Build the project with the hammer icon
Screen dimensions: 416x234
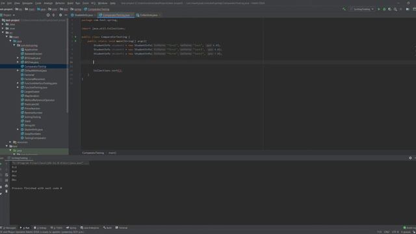coord(344,9)
